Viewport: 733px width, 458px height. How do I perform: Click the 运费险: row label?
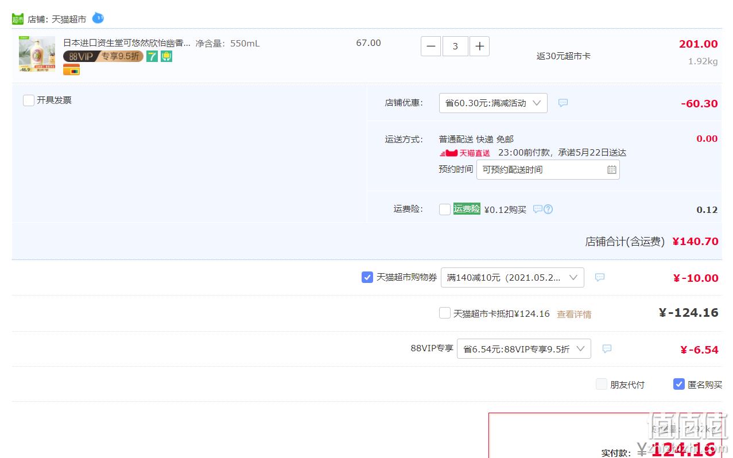[408, 209]
